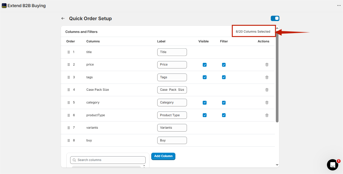Click the vertical scrollbar thumb of the panel
Image resolution: width=343 pixels, height=174 pixels.
click(277, 76)
